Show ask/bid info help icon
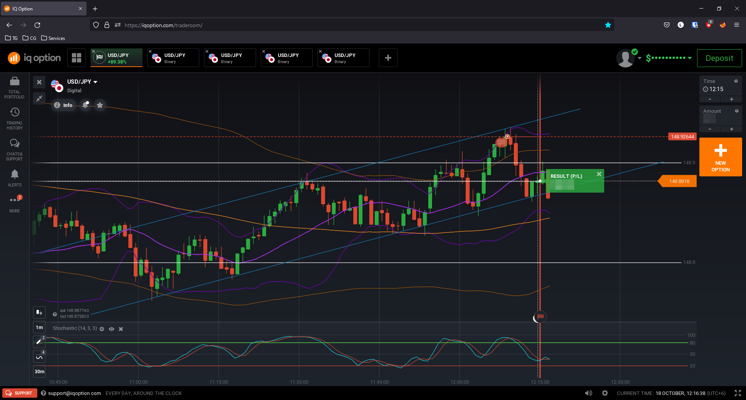 tap(55, 314)
